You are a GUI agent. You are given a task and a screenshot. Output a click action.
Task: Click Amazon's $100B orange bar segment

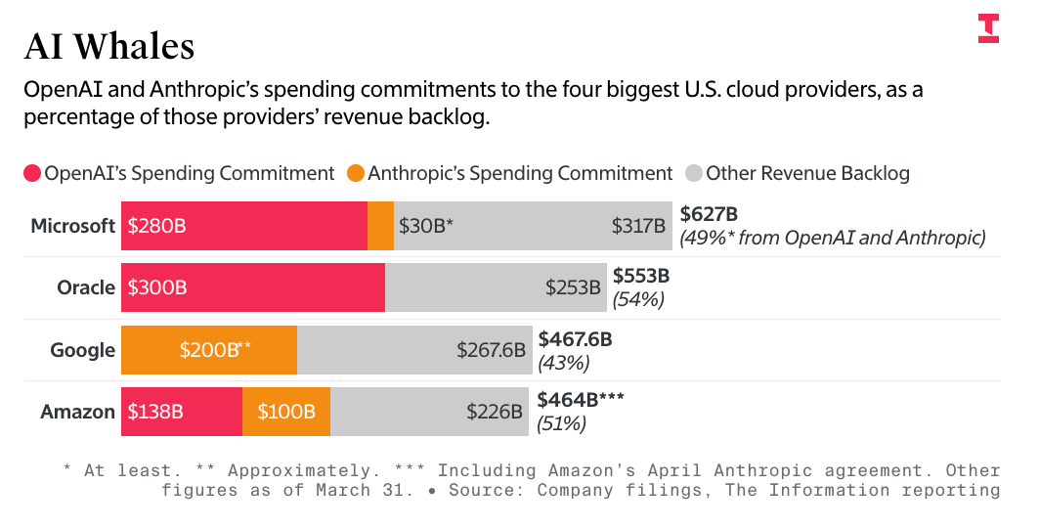[287, 412]
